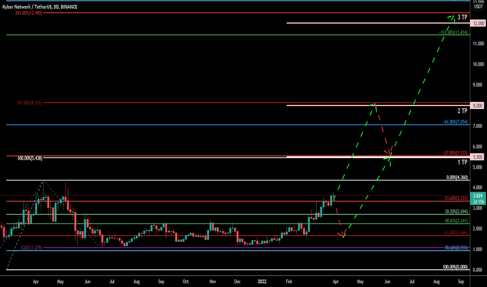Click the 23.60%(3.331) Fibonacci label
Viewport: 487px width, 287px height.
(x=456, y=198)
